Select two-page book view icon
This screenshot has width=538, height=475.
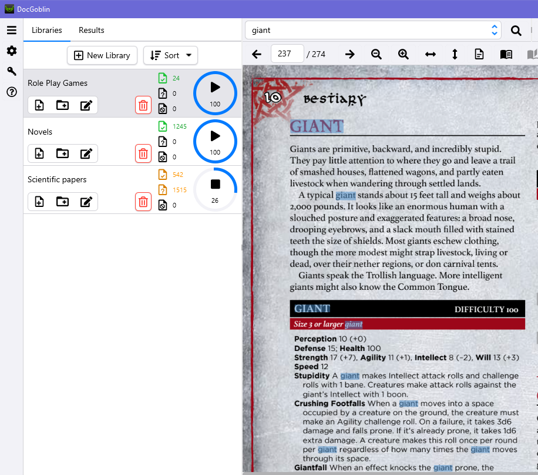point(506,54)
